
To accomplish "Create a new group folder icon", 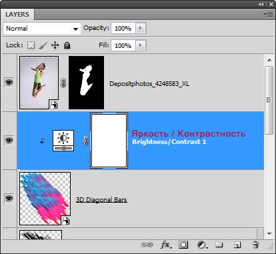I will (x=219, y=245).
